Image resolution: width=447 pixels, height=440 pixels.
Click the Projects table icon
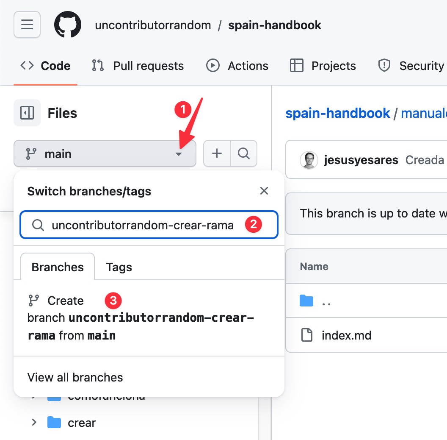(x=296, y=65)
